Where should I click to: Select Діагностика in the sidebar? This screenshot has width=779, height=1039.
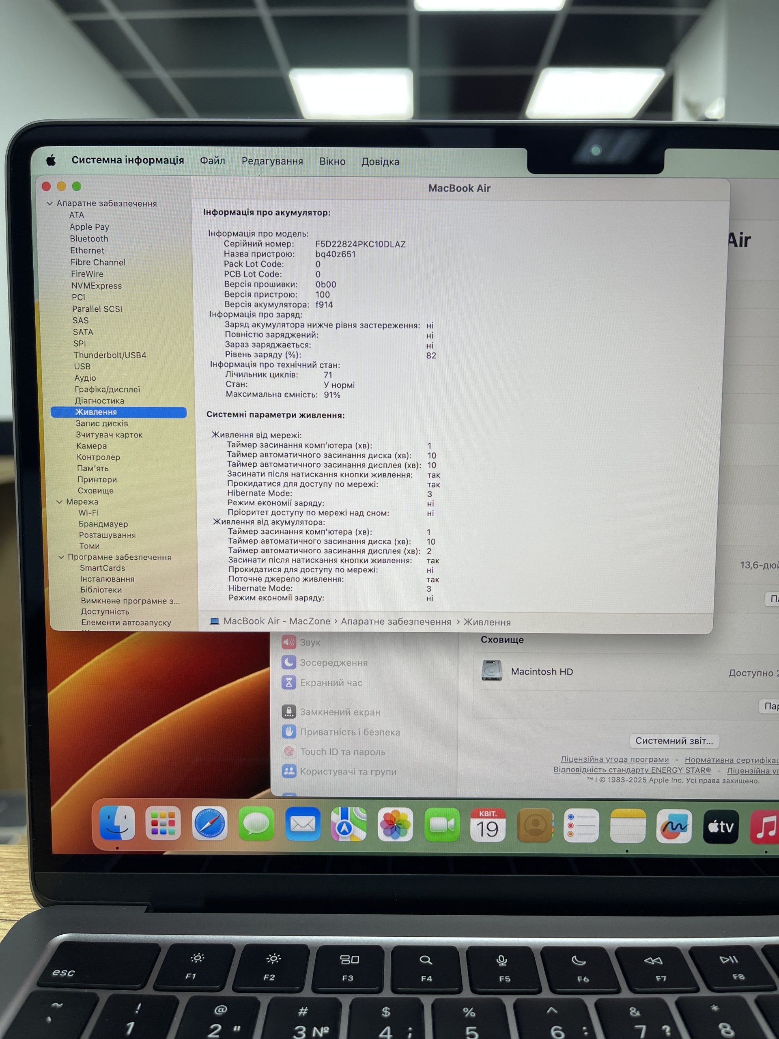coord(99,401)
